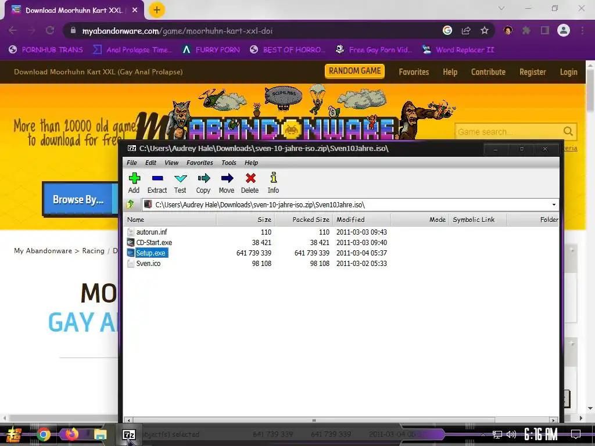Reload the page in Chrome
The height and width of the screenshot is (446, 595).
tap(50, 30)
